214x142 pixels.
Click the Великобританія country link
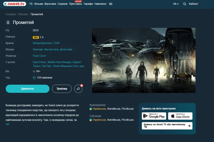click(x=42, y=43)
